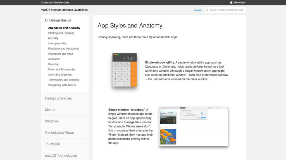Click the calculator C clear key
This screenshot has height=160, width=286.
115,64
